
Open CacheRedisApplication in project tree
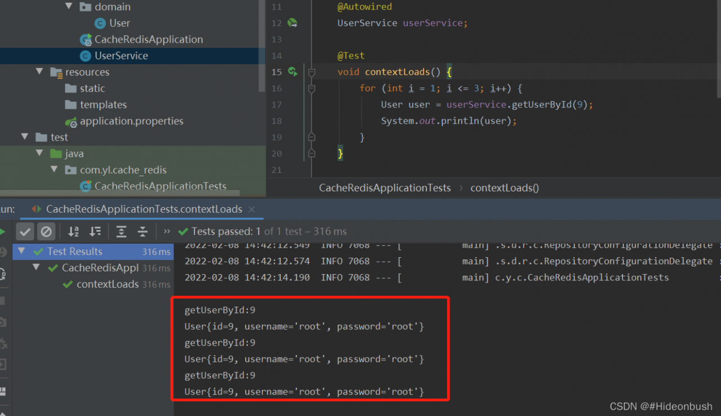[149, 39]
